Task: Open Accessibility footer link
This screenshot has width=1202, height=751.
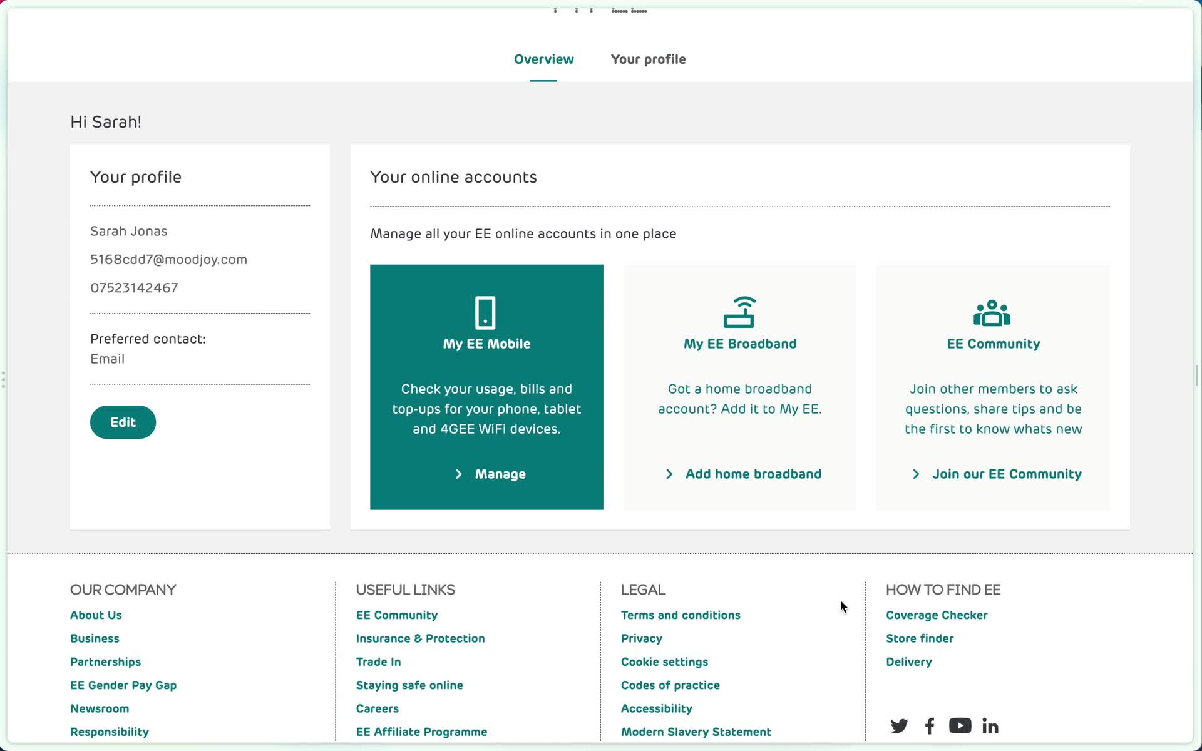Action: point(656,708)
